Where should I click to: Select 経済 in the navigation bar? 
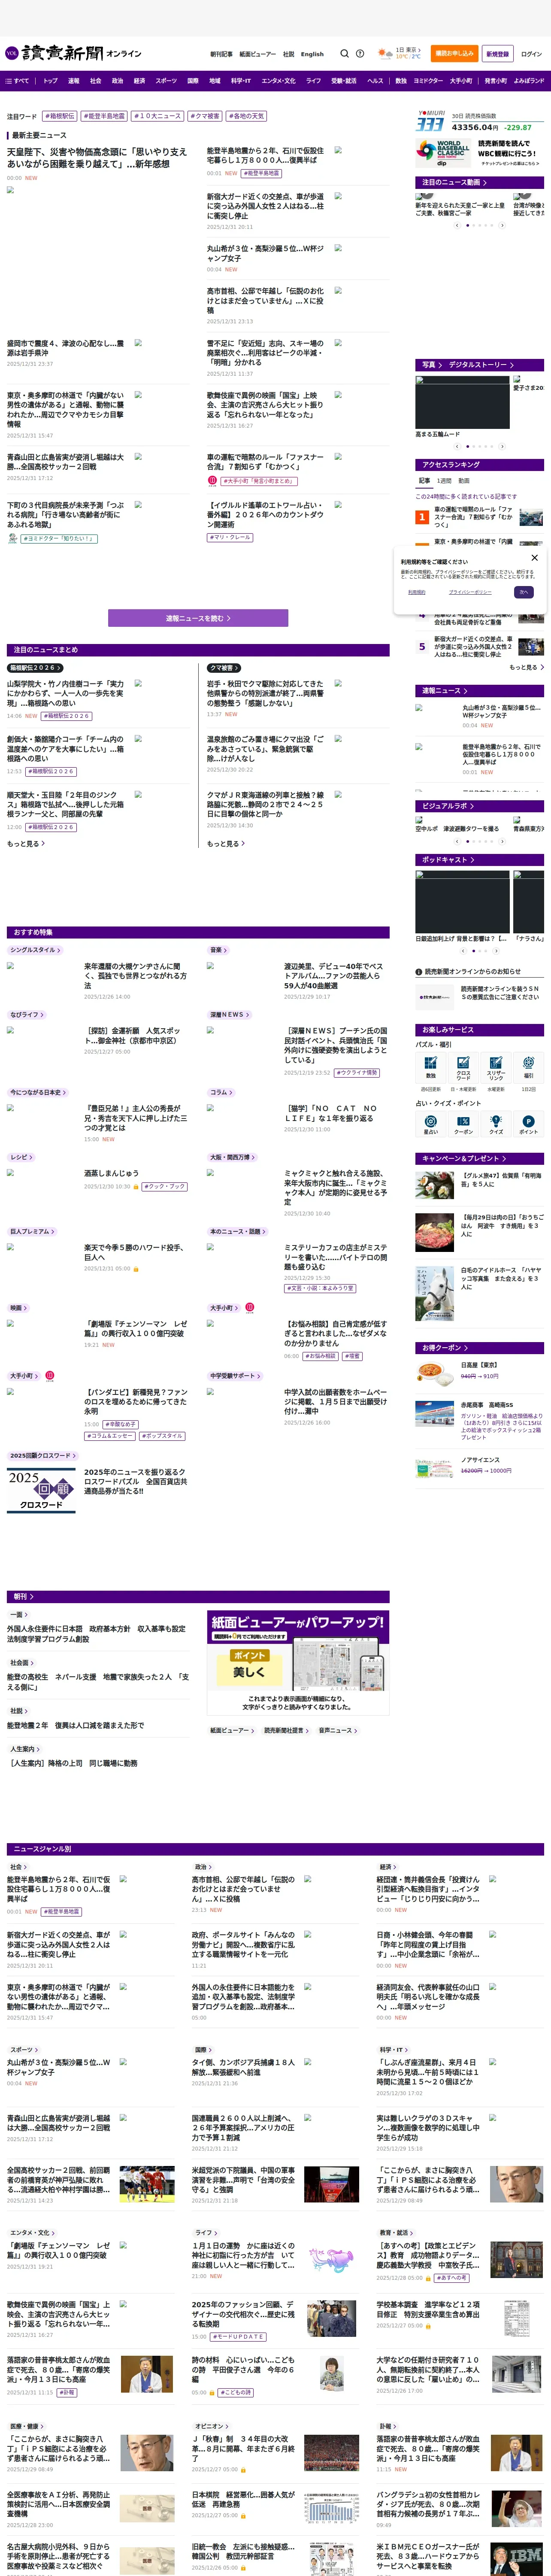click(x=139, y=81)
